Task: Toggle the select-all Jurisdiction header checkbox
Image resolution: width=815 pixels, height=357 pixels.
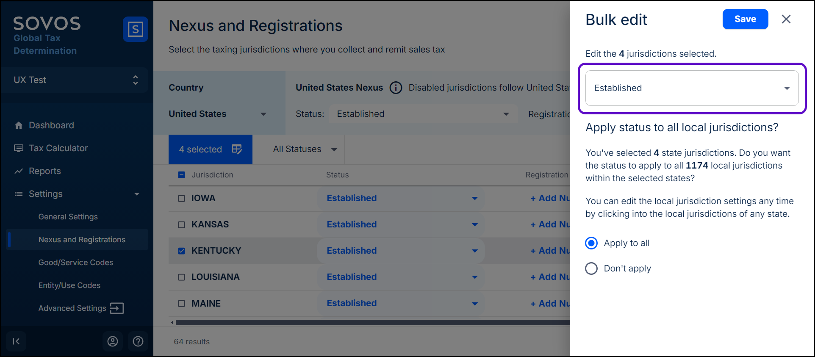Action: (x=182, y=175)
